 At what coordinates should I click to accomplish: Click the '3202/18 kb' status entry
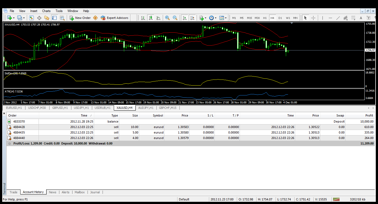[x=357, y=199]
